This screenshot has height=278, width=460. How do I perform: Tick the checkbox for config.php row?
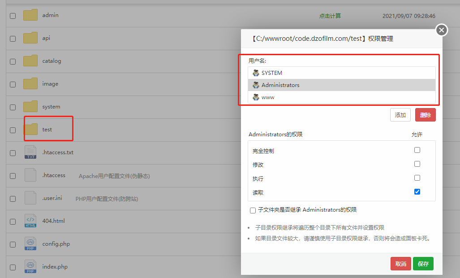pos(13,245)
